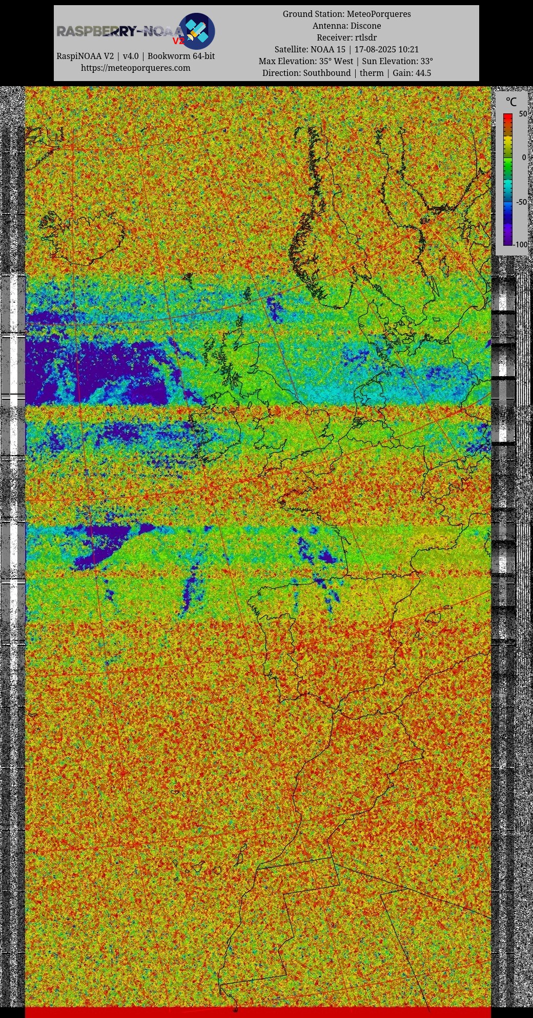
Task: Click the RASPBERRY-NOAA title wordmark
Action: pyautogui.click(x=119, y=32)
